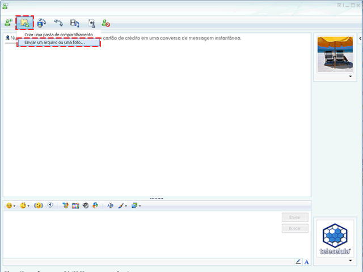Screen dimensions: 363x272
Task: Open the emoticons dropdown
Action: 11,206
